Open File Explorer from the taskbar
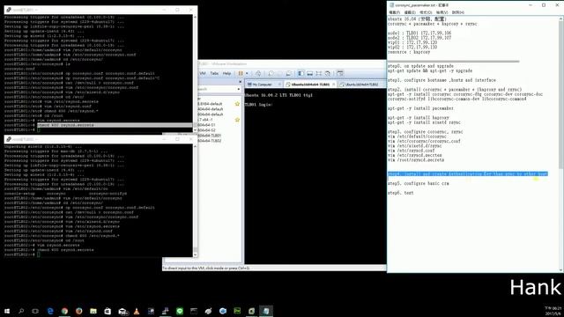Viewport: 564px width, 317px height. coord(93,311)
